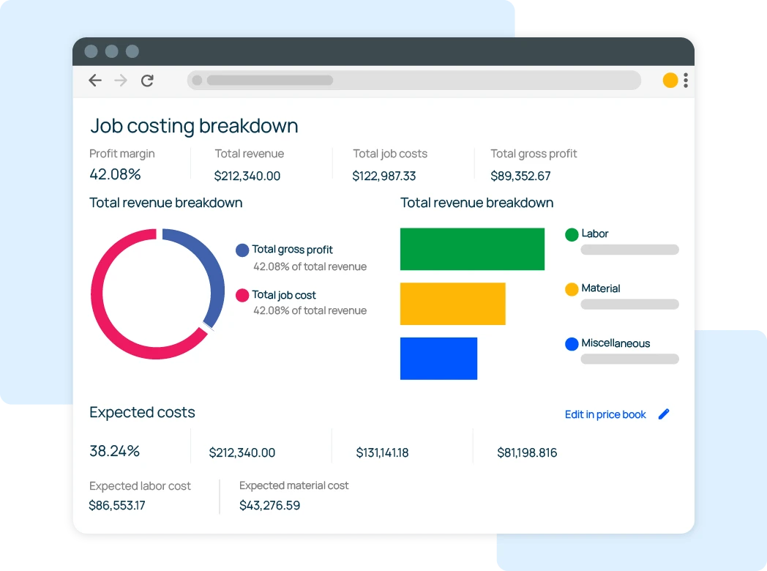Image resolution: width=767 pixels, height=571 pixels.
Task: Click the Profit margin label
Action: click(121, 154)
